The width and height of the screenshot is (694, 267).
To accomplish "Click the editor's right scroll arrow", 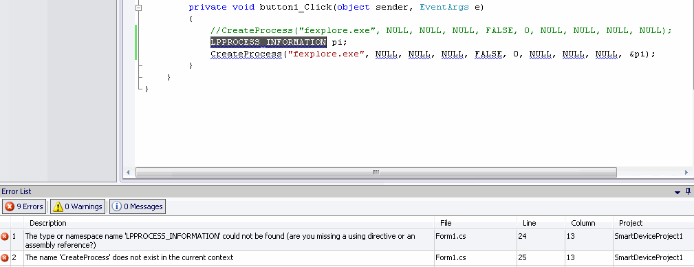I will [x=686, y=172].
